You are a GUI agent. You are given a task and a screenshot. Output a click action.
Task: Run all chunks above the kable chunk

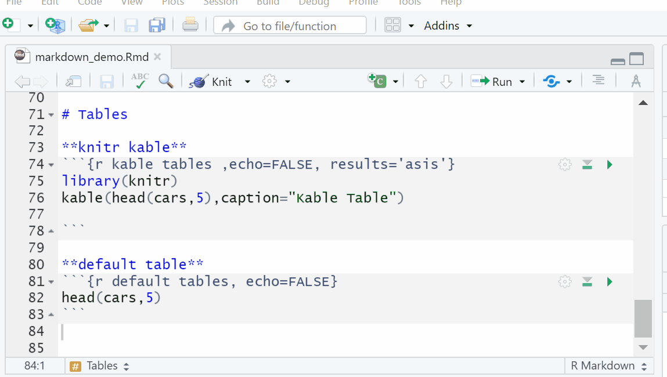point(587,164)
